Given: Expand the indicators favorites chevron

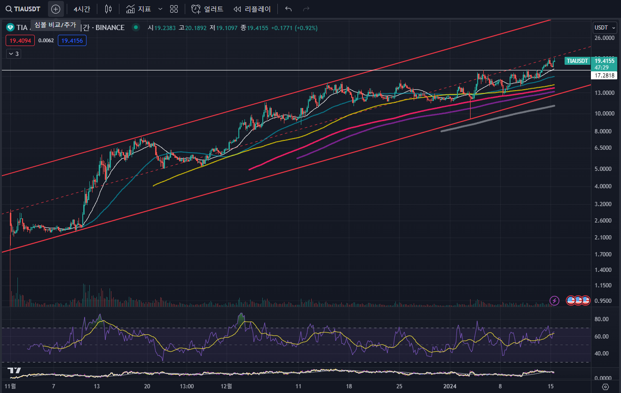Looking at the screenshot, I should pos(160,9).
